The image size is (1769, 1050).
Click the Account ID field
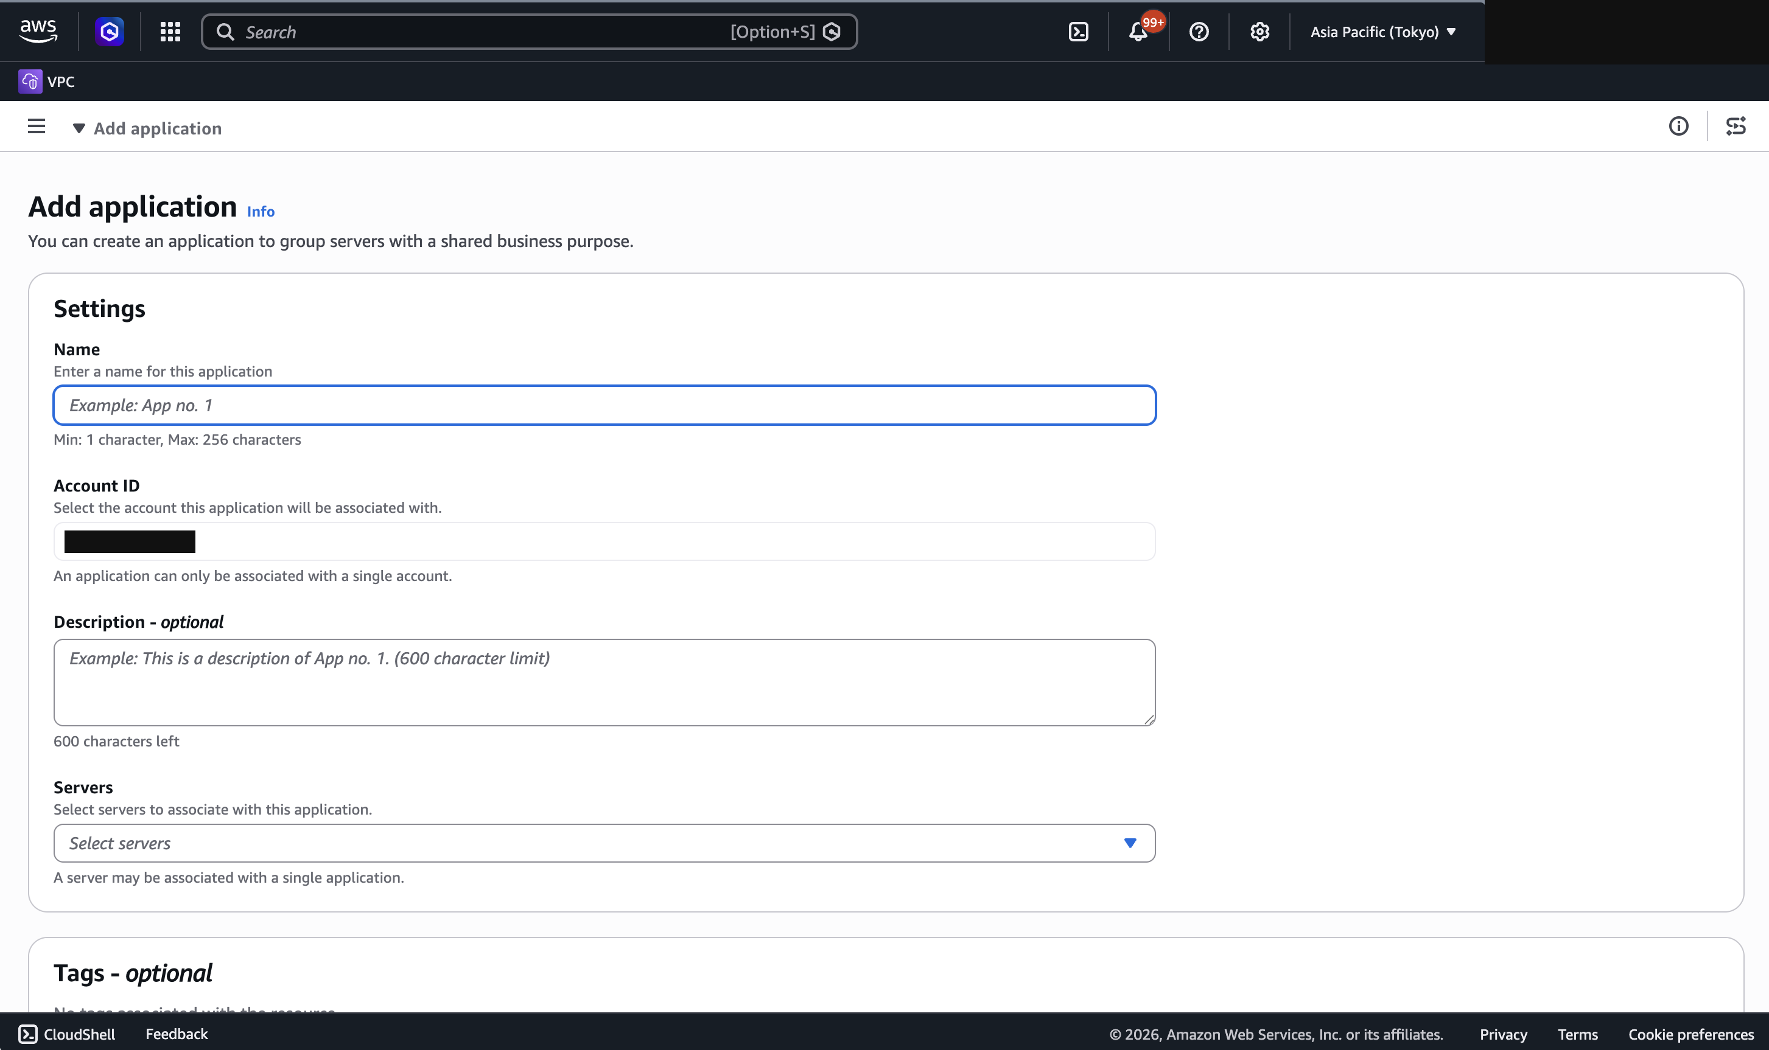pyautogui.click(x=604, y=541)
